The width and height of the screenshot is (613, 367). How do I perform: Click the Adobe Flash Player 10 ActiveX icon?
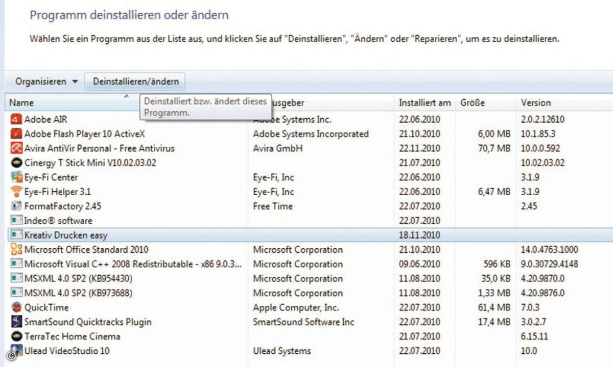[x=16, y=134]
